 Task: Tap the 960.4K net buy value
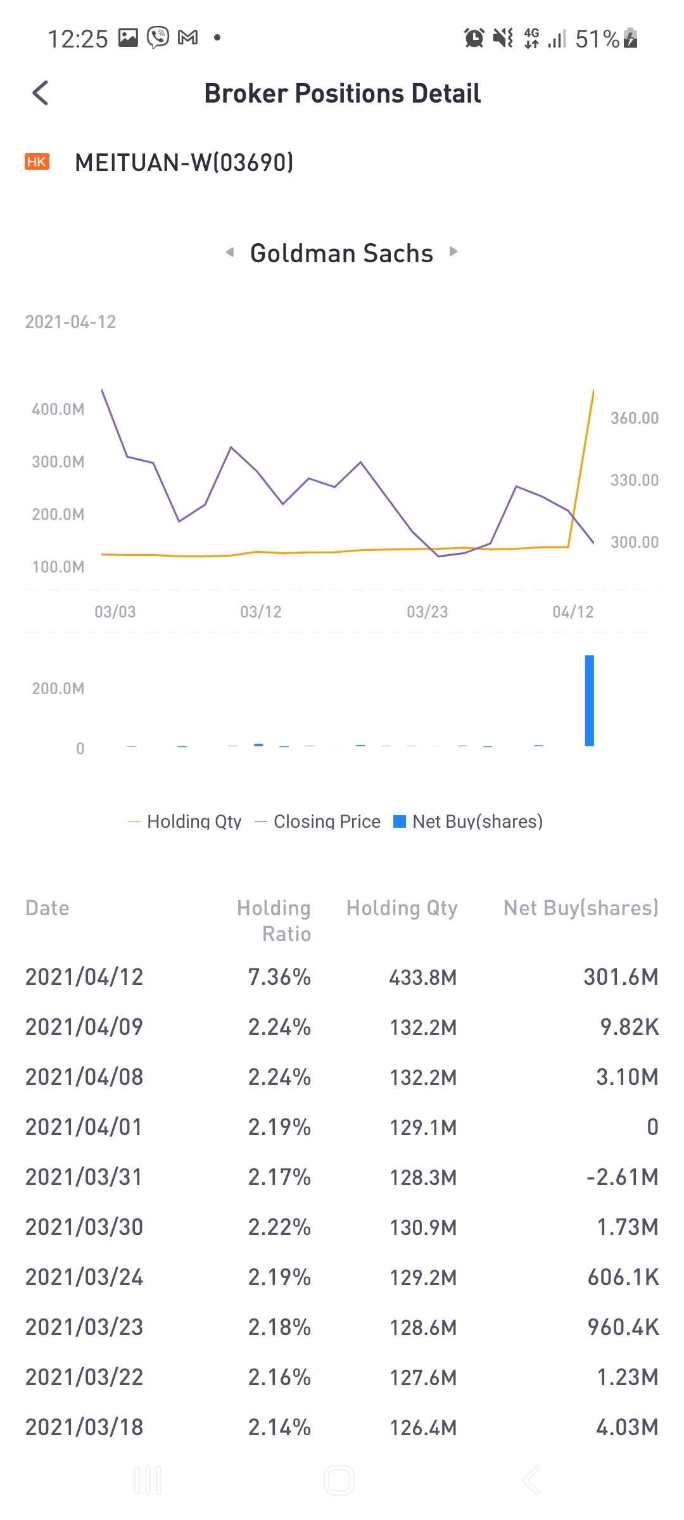(x=623, y=1327)
